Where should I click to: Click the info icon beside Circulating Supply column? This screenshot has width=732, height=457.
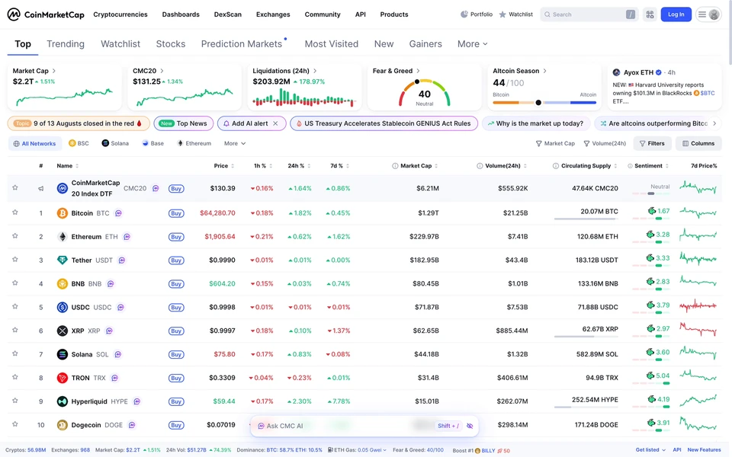click(556, 166)
